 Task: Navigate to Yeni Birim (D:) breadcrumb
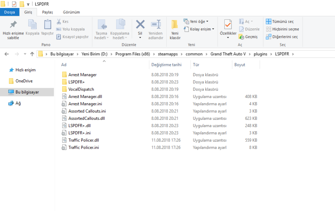pyautogui.click(x=94, y=54)
